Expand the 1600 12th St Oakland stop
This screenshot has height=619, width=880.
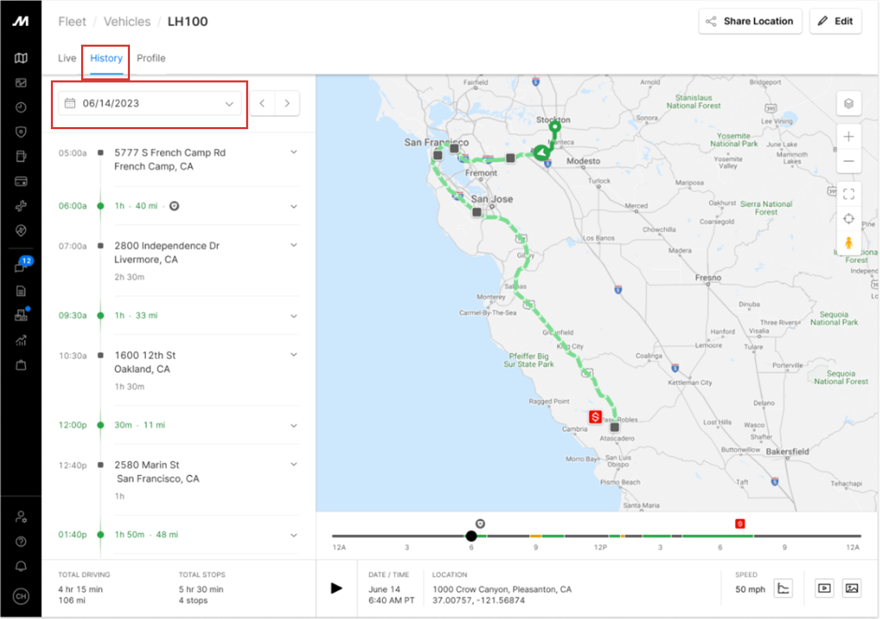(294, 355)
